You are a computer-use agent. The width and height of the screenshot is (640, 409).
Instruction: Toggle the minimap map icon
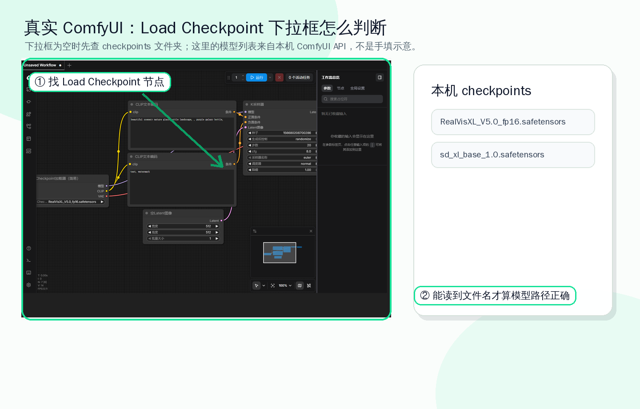tap(300, 285)
